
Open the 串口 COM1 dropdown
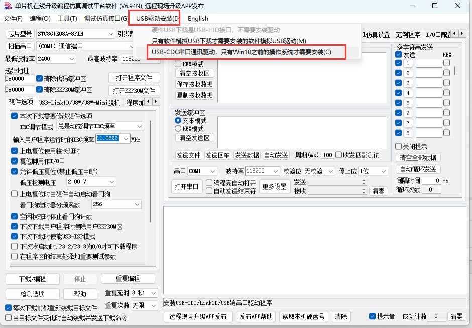213,171
